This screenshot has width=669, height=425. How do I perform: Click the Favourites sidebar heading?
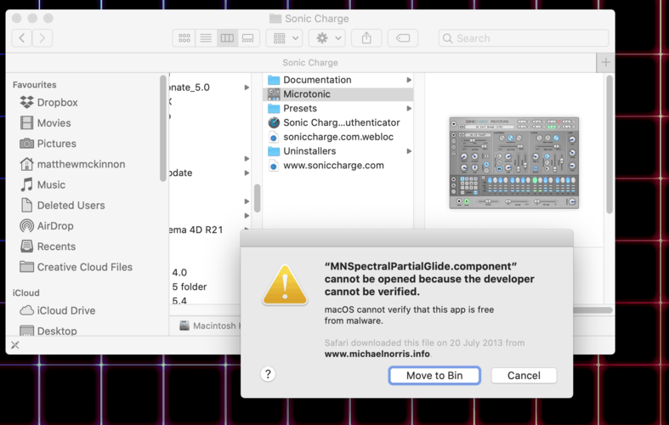(x=35, y=84)
